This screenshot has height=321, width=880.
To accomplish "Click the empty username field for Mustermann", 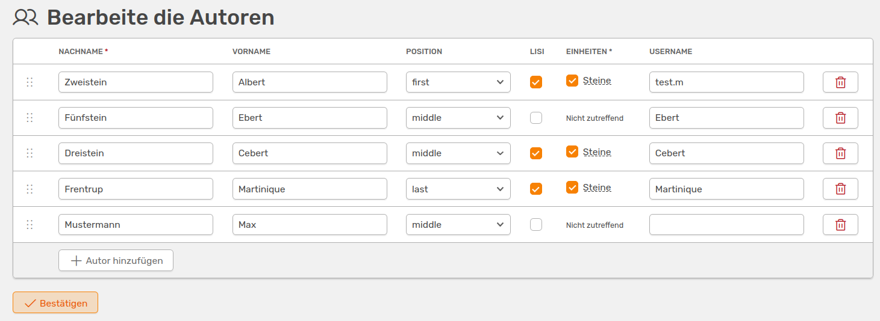I will (726, 225).
